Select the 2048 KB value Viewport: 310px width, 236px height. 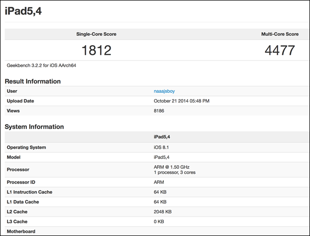pos(163,212)
